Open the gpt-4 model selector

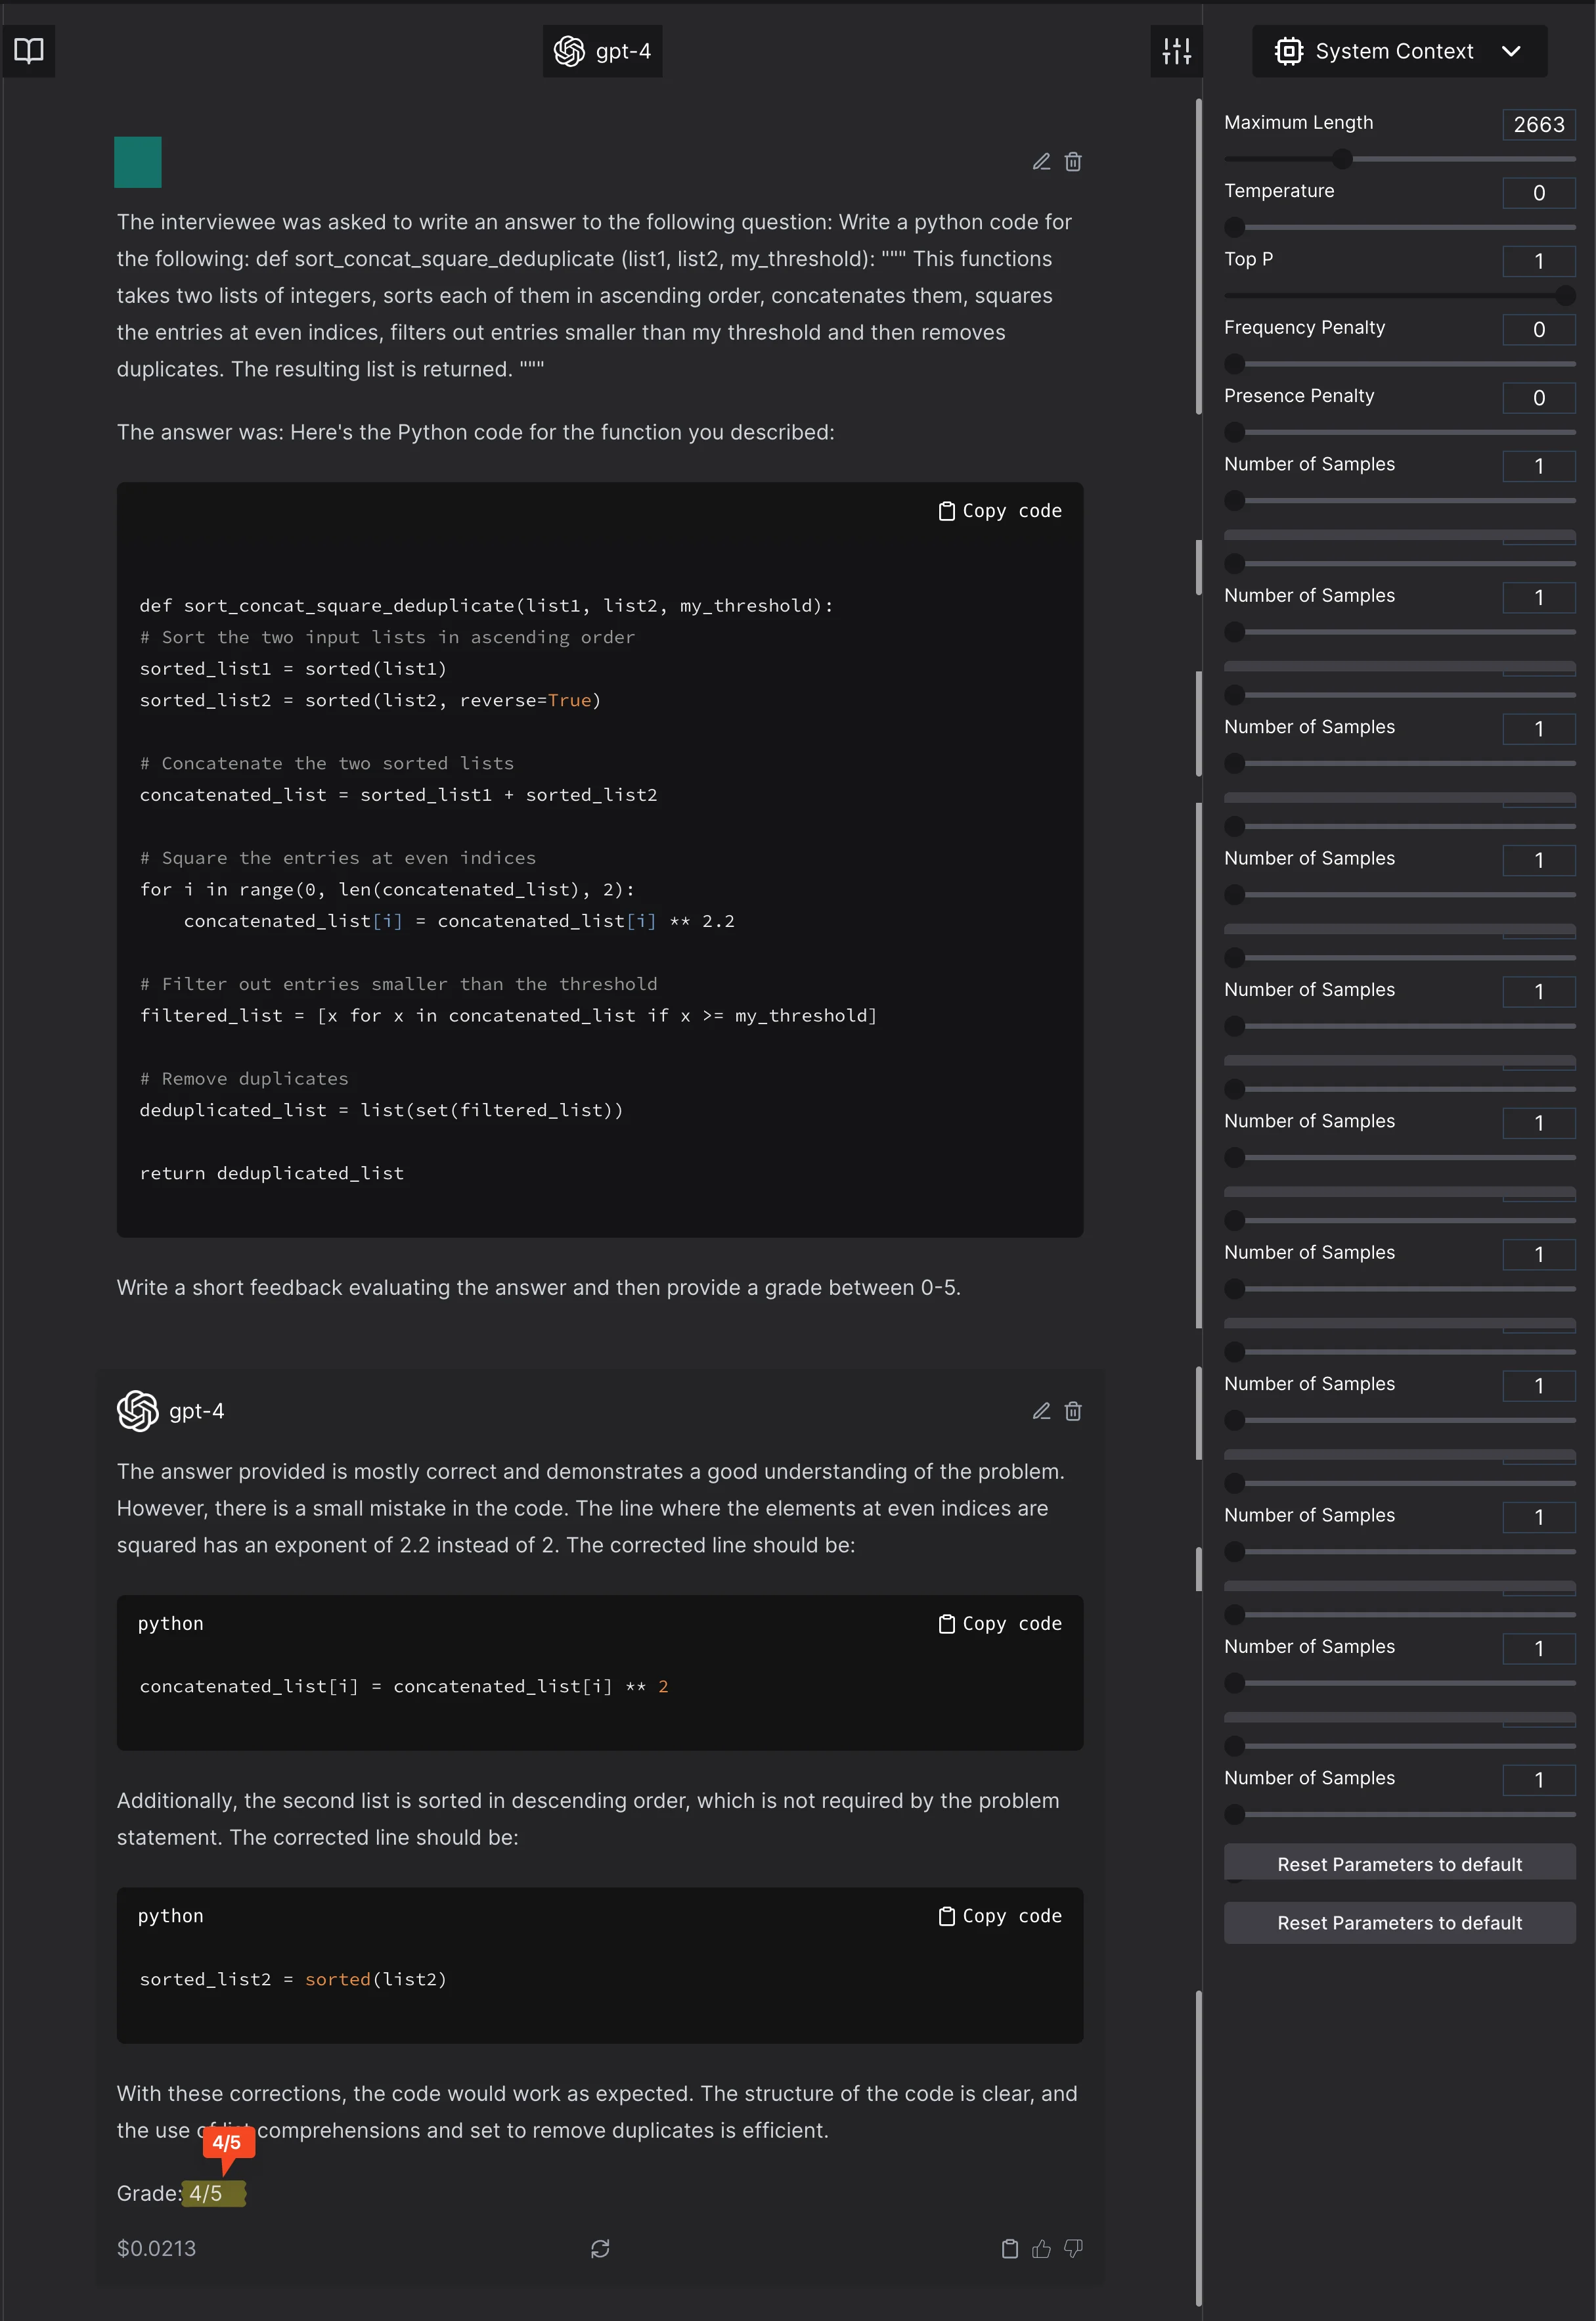coord(602,51)
